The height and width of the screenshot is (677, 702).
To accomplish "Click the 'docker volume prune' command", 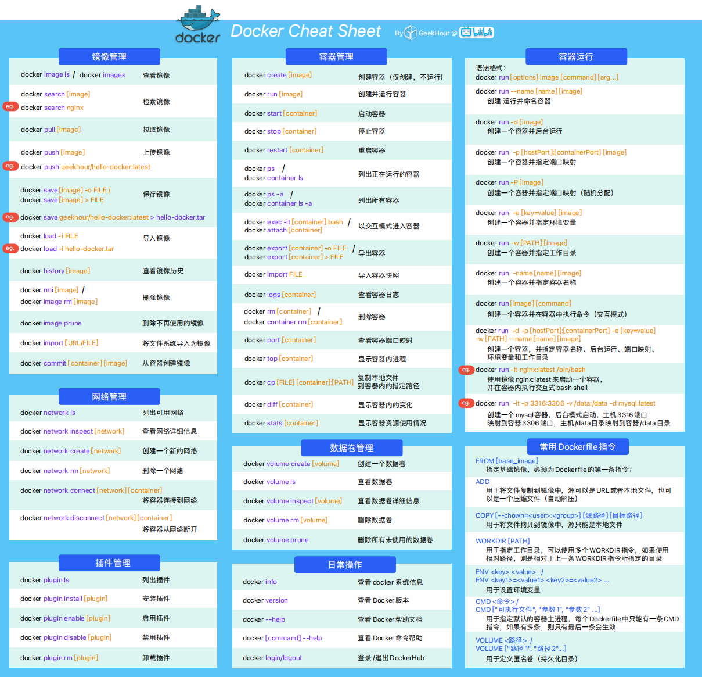I will 276,540.
